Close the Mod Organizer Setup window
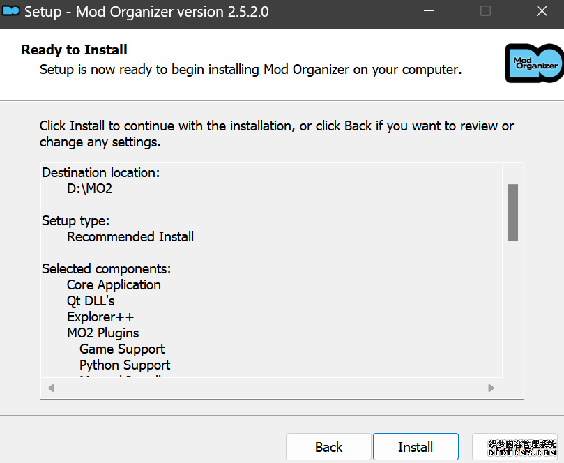This screenshot has height=463, width=564. point(542,11)
